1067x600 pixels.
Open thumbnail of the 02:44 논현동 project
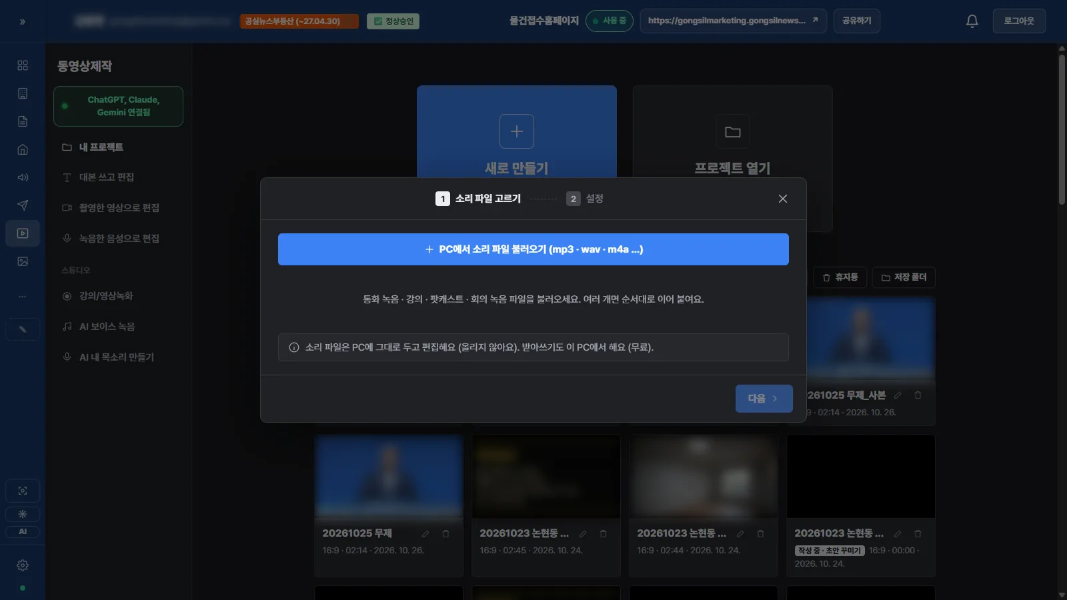tap(704, 477)
